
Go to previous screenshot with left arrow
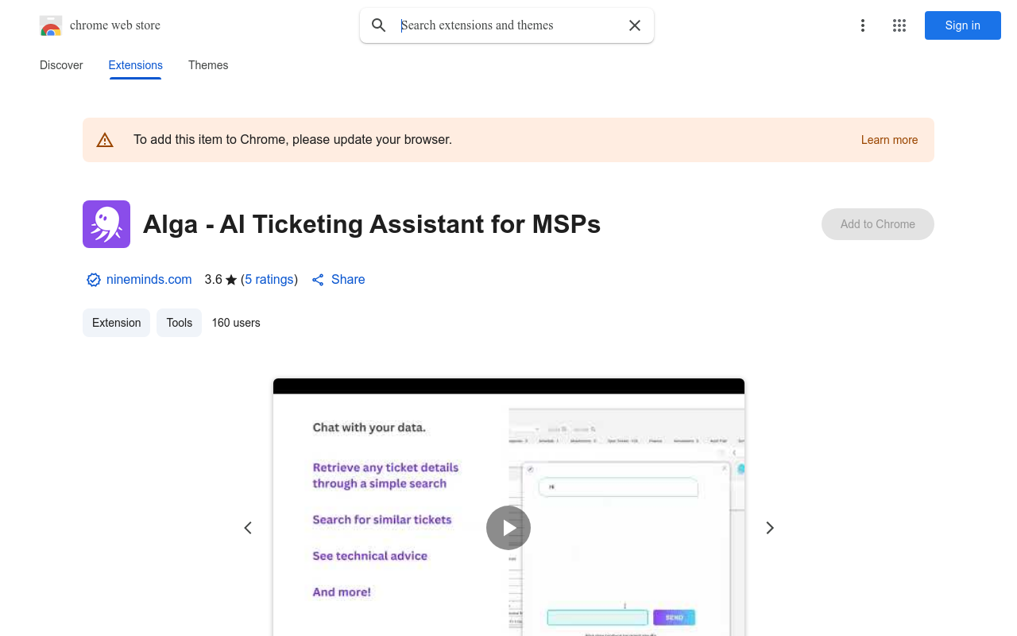click(x=248, y=528)
